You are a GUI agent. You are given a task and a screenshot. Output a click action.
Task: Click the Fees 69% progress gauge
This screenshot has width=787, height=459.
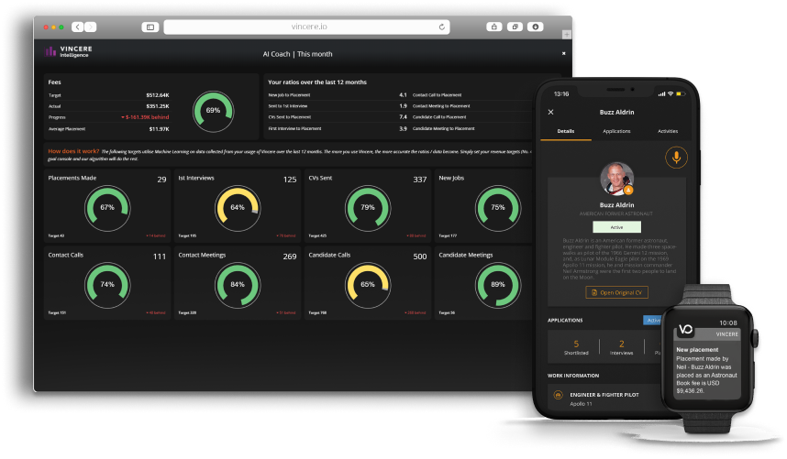tap(213, 110)
